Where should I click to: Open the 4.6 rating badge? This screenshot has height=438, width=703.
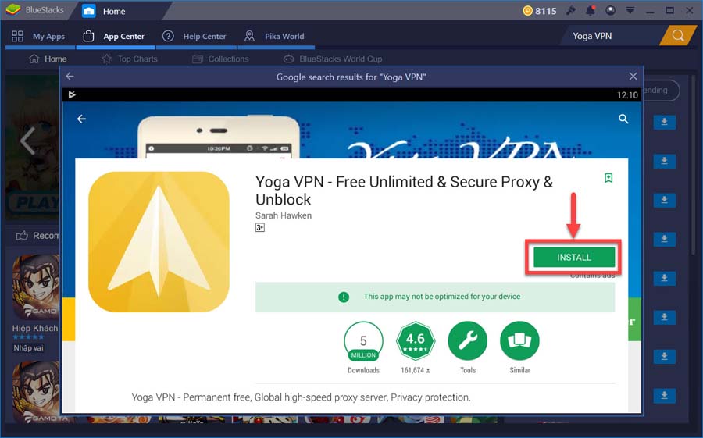(416, 341)
